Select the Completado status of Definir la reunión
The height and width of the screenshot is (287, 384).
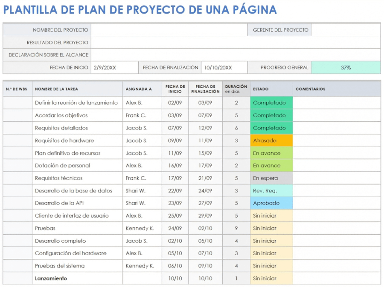point(271,103)
